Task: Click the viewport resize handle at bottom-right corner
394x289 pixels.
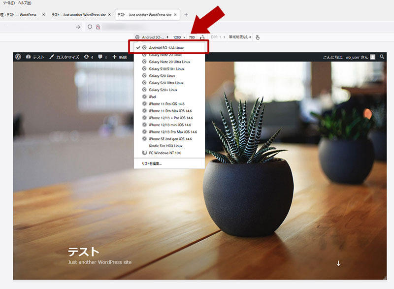Action: tap(385, 278)
